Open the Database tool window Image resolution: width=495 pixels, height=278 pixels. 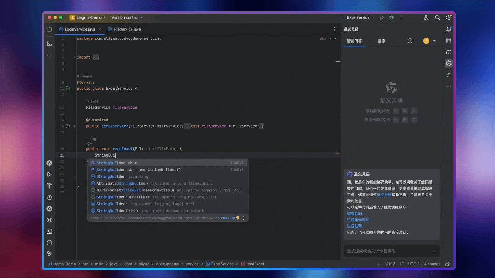[x=449, y=40]
